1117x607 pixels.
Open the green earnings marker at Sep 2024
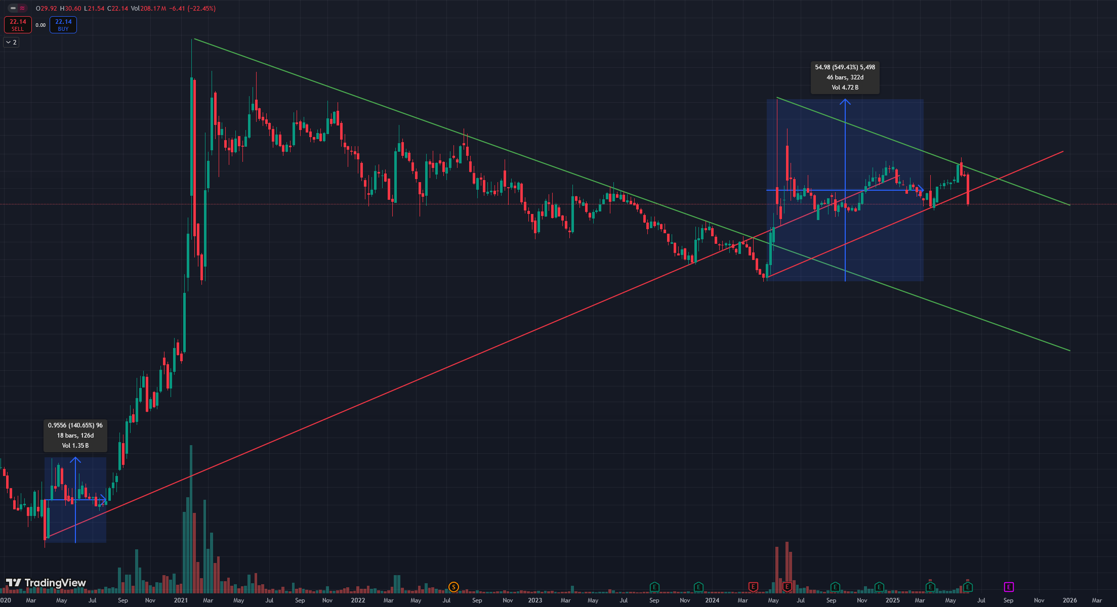tap(835, 587)
